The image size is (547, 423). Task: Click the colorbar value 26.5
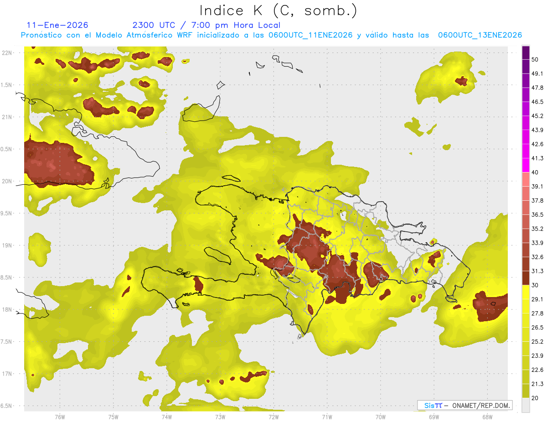point(538,328)
